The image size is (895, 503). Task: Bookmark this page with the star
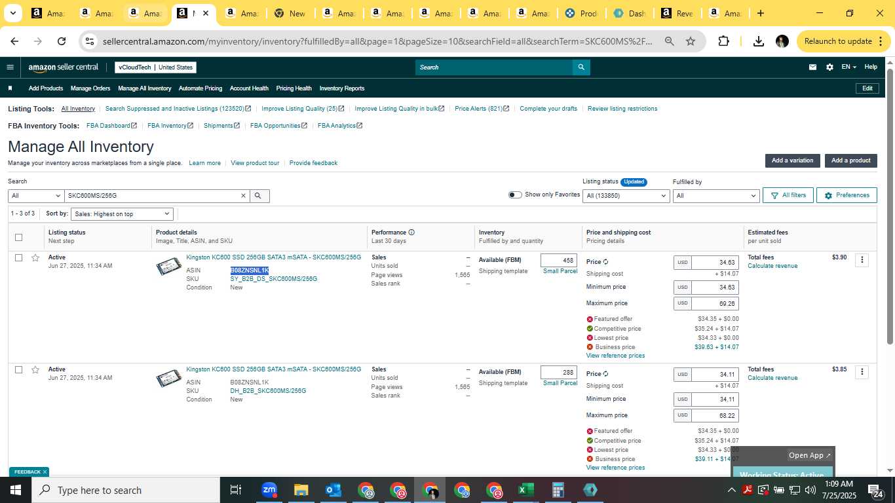pos(691,41)
